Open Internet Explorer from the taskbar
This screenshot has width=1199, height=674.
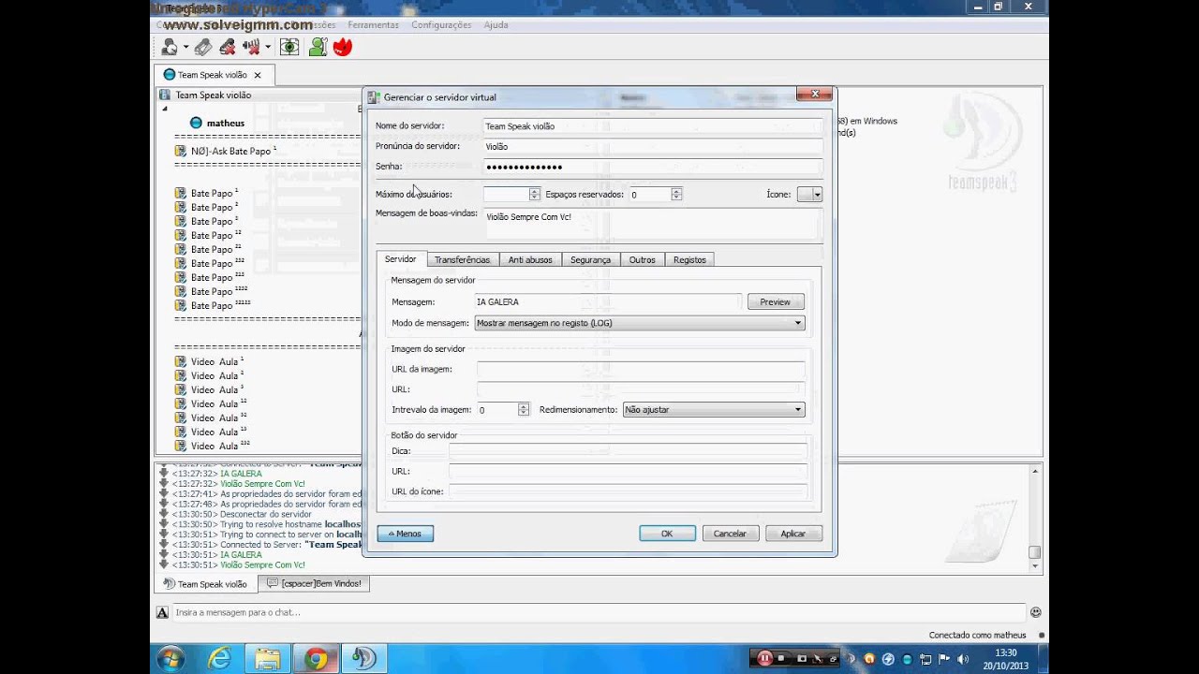219,659
